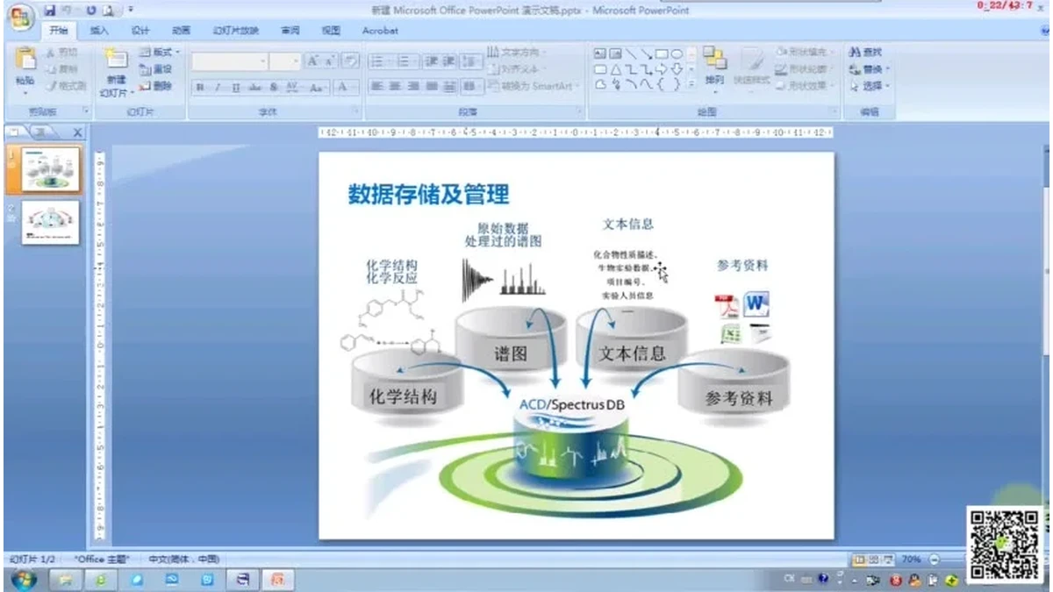Click Find (查找) in Editing group

point(867,53)
